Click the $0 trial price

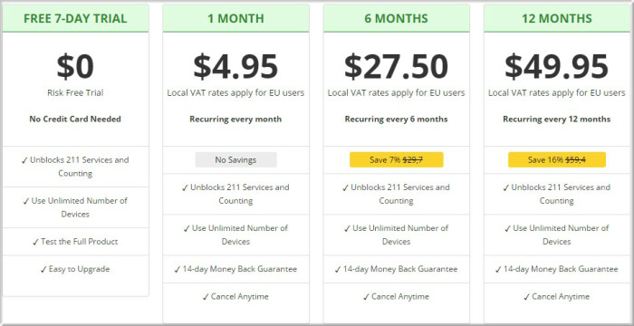75,66
